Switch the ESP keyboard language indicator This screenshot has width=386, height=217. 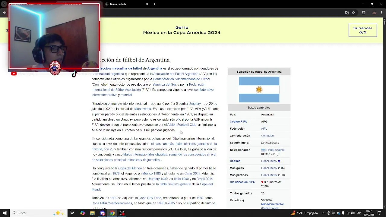coord(359,213)
